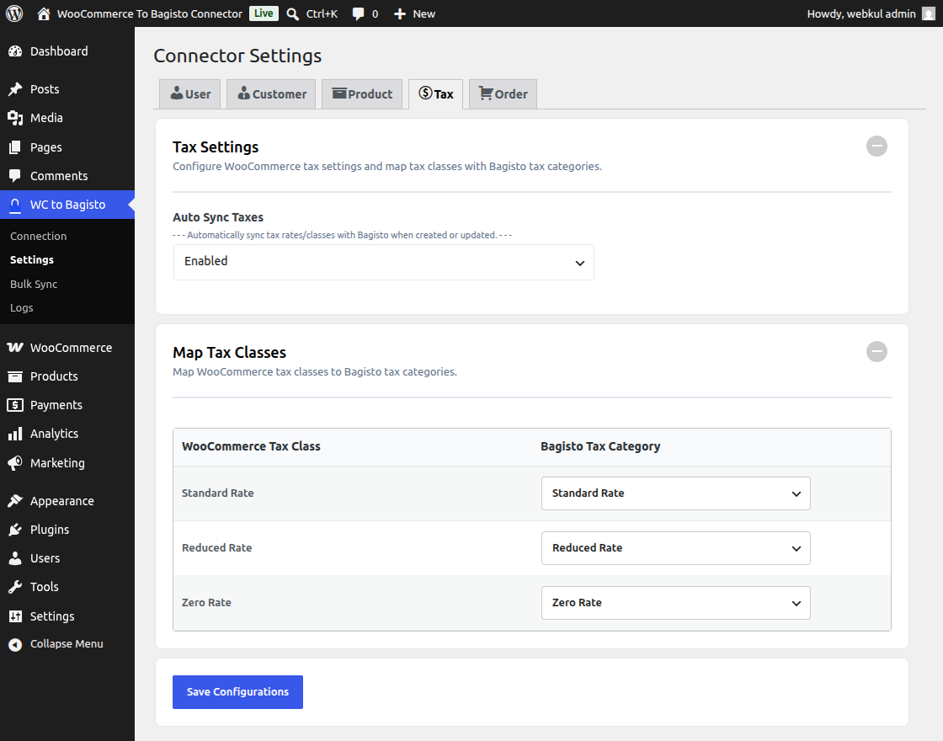Viewport: 943px width, 741px height.
Task: Open the Users menu item
Action: click(x=67, y=558)
